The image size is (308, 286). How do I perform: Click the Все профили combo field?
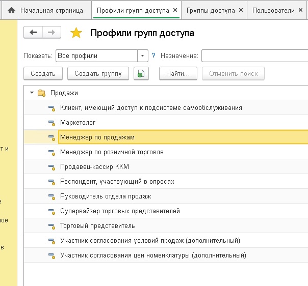click(x=97, y=55)
